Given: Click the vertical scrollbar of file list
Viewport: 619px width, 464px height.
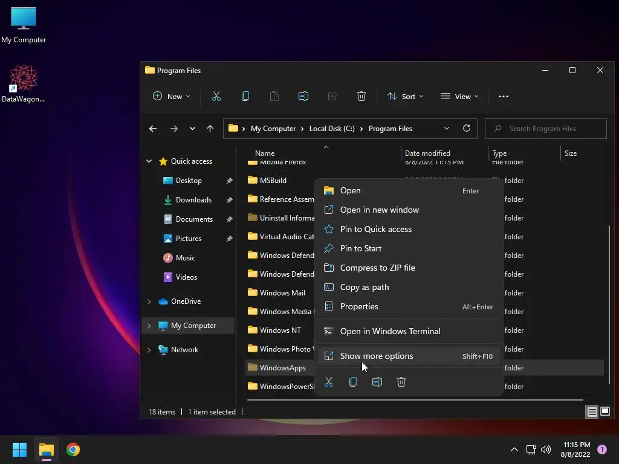Looking at the screenshot, I should (x=609, y=304).
